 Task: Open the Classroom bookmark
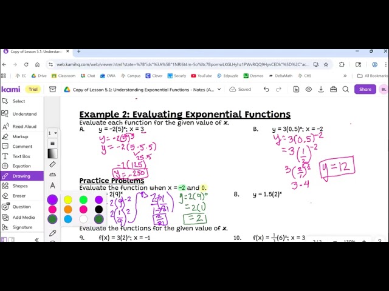pos(63,76)
